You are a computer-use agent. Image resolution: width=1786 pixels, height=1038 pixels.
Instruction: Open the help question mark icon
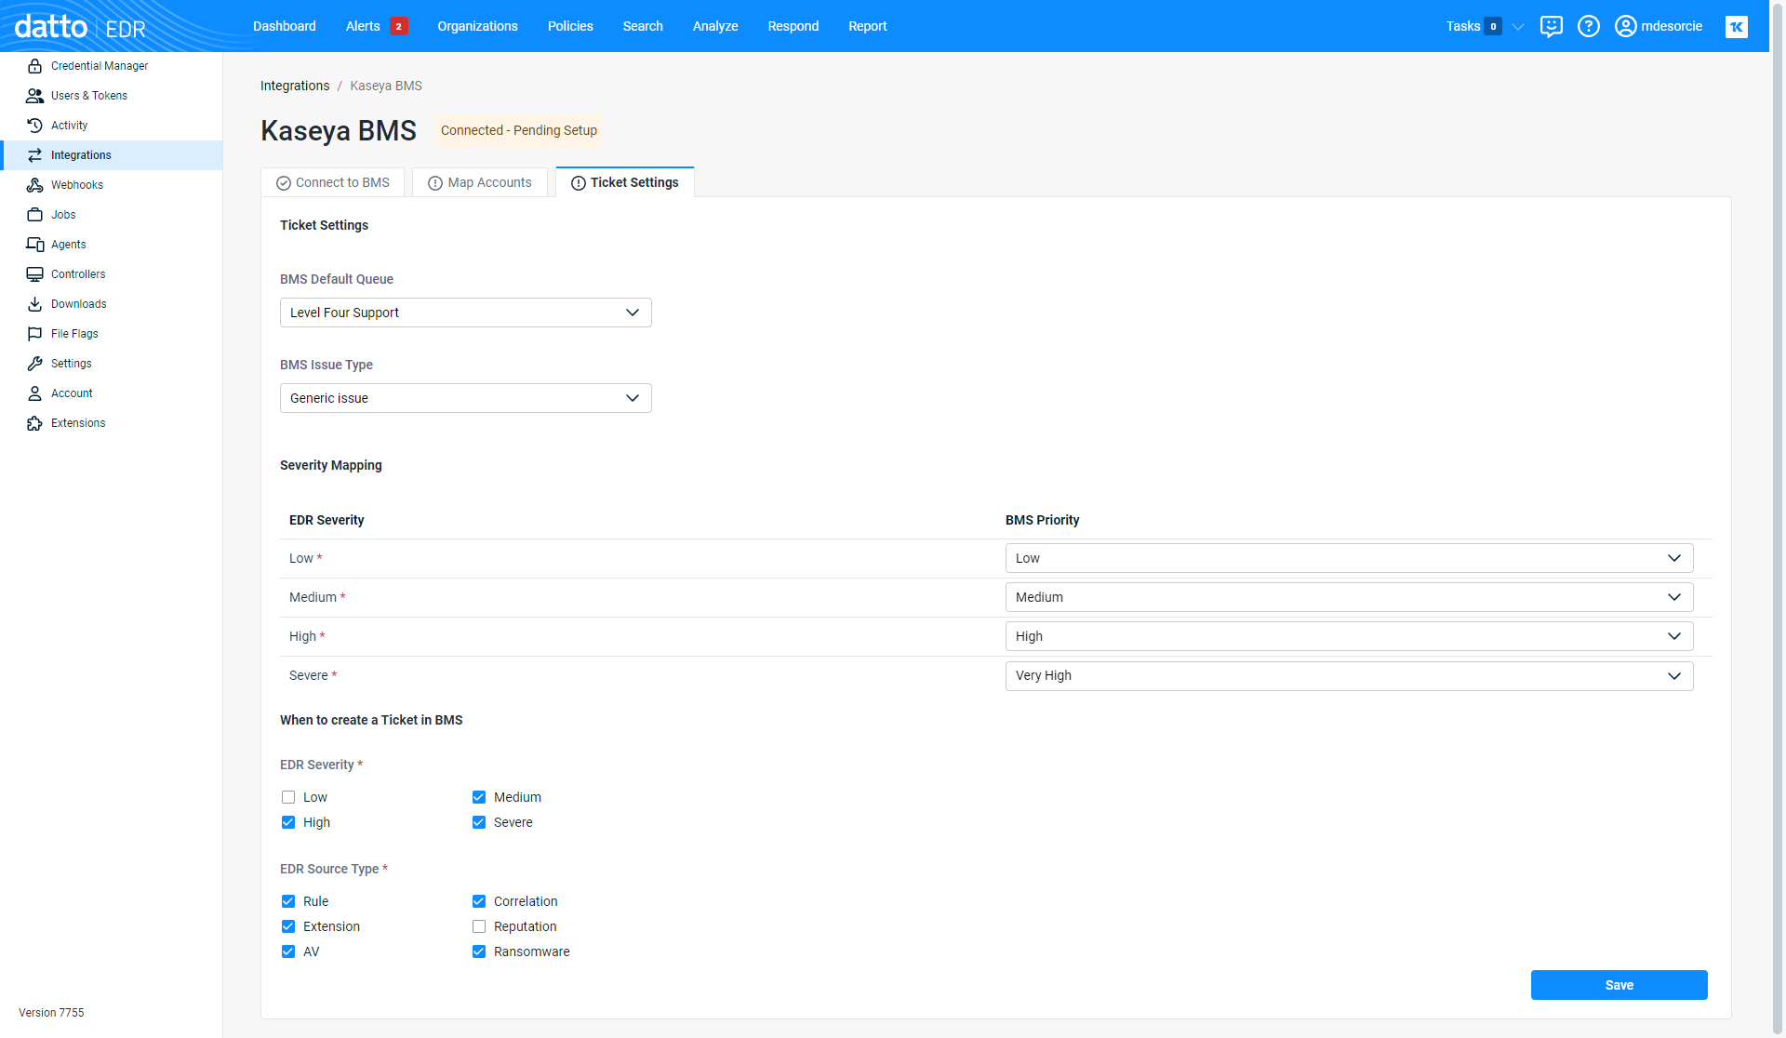(x=1589, y=26)
